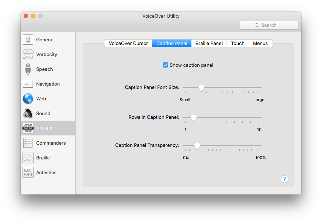Switch to the Touch tab

tap(238, 43)
